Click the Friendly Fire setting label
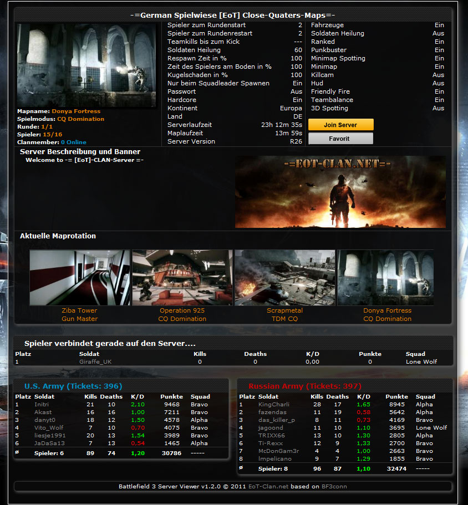This screenshot has height=505, width=468. pyautogui.click(x=330, y=91)
